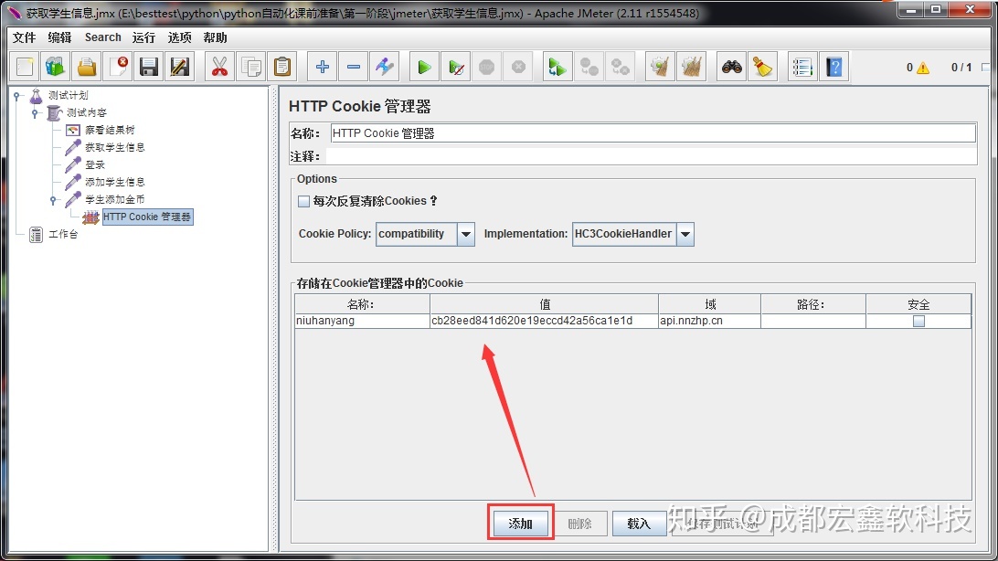Select 添加学生信息 in the tree
This screenshot has height=561, width=998.
coord(114,182)
